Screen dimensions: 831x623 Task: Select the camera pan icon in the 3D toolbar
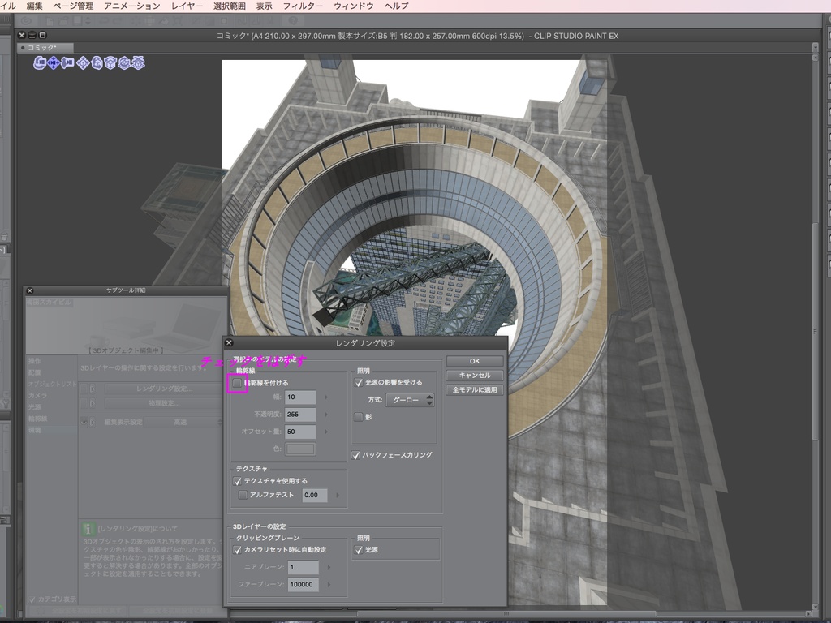pos(54,62)
